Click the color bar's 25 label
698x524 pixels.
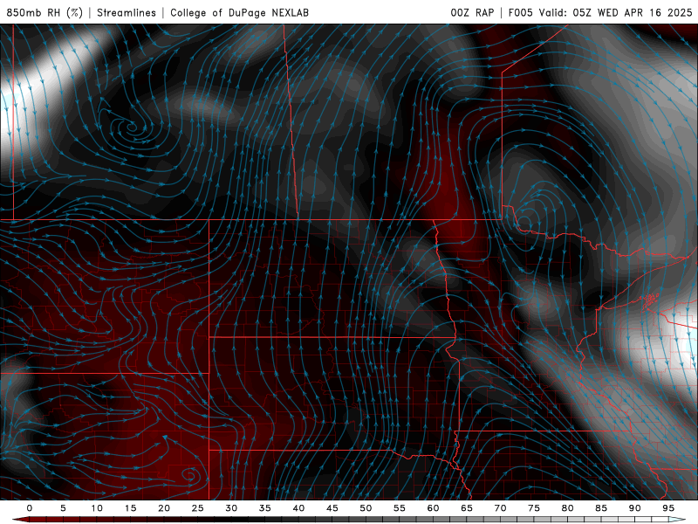198,508
